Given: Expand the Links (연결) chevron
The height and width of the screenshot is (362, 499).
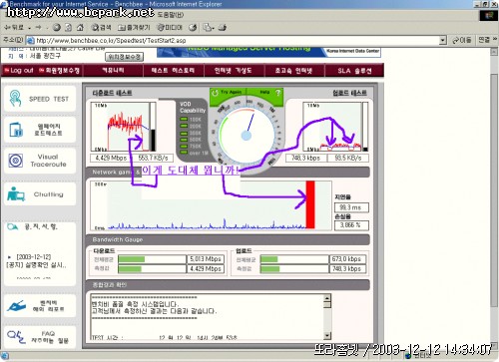Looking at the screenshot, I should pos(495,40).
